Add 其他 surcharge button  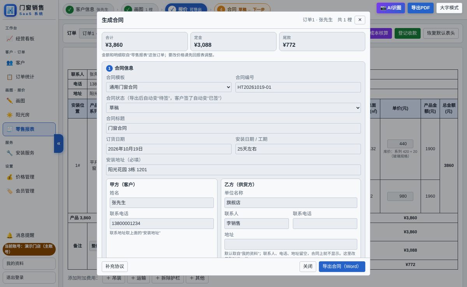pos(197,278)
